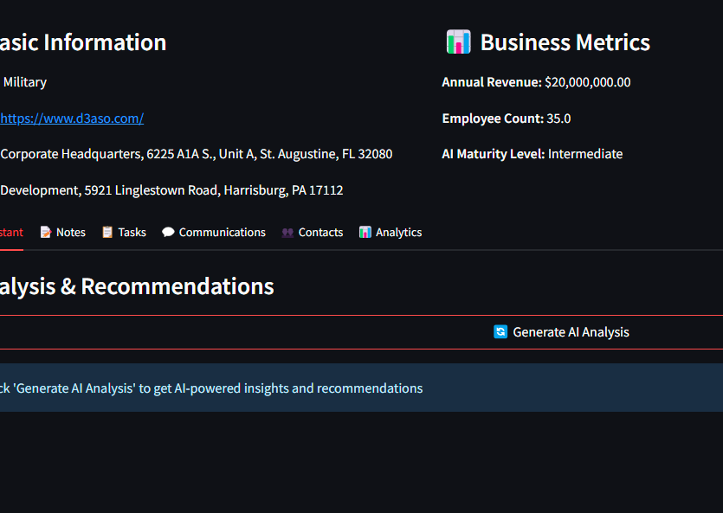Click the Corporate Headquarters address text
Image resolution: width=723 pixels, height=513 pixels.
point(196,154)
